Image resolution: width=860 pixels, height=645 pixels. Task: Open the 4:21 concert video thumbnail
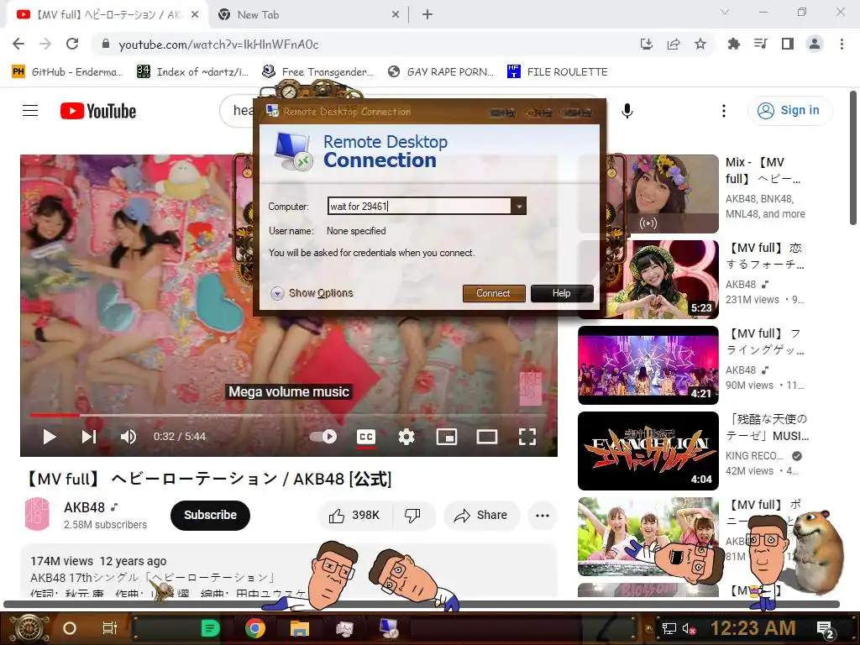(648, 364)
